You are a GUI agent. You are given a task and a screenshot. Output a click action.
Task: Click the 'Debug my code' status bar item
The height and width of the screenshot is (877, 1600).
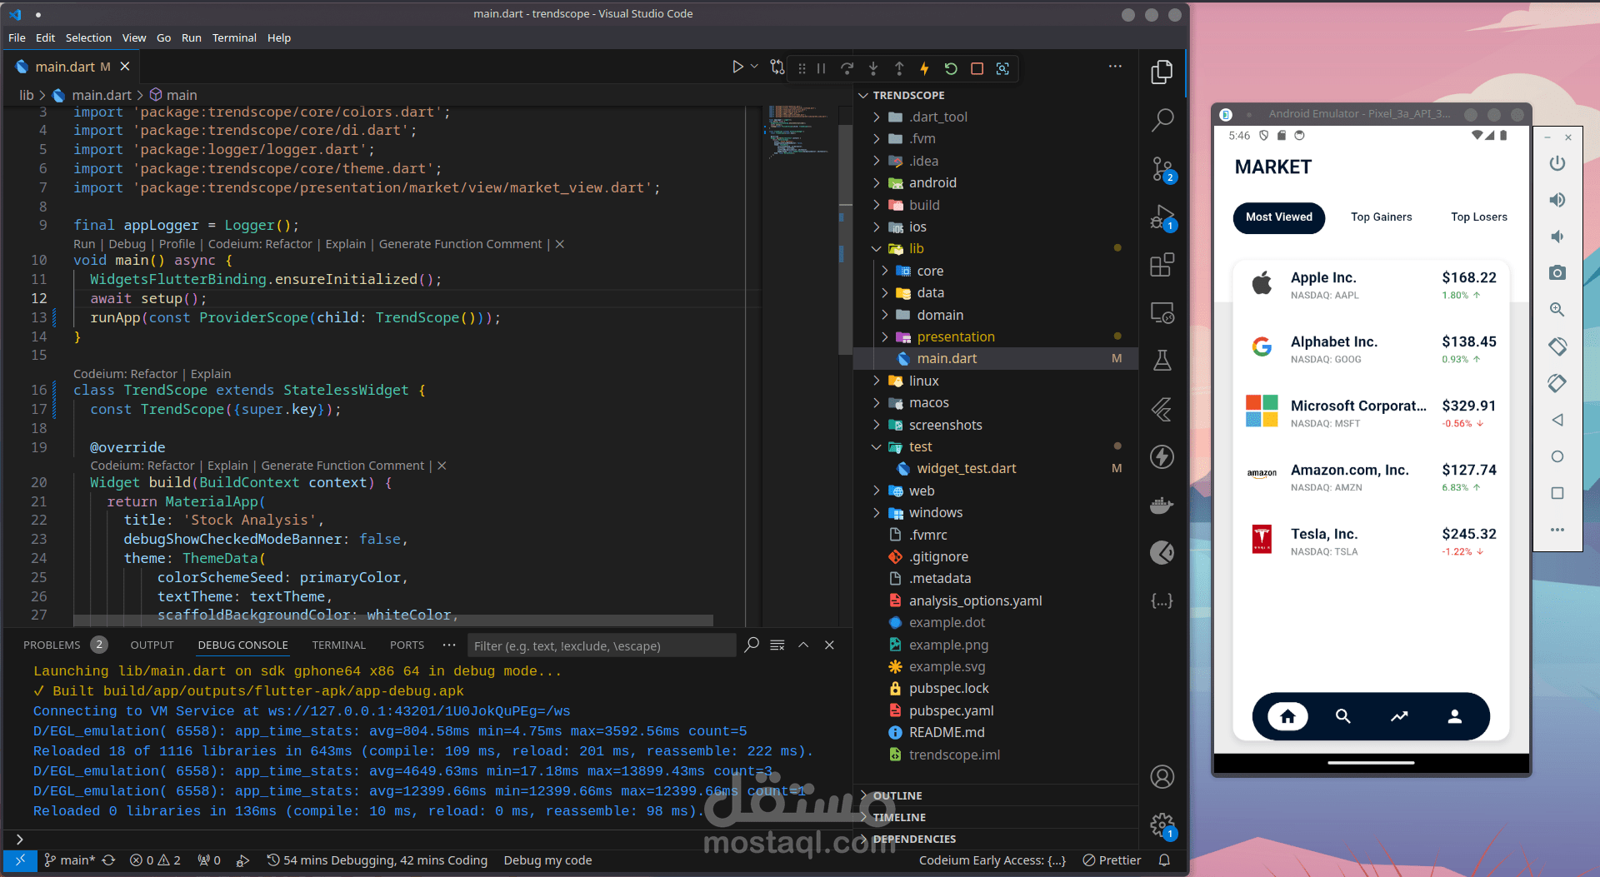pos(547,860)
